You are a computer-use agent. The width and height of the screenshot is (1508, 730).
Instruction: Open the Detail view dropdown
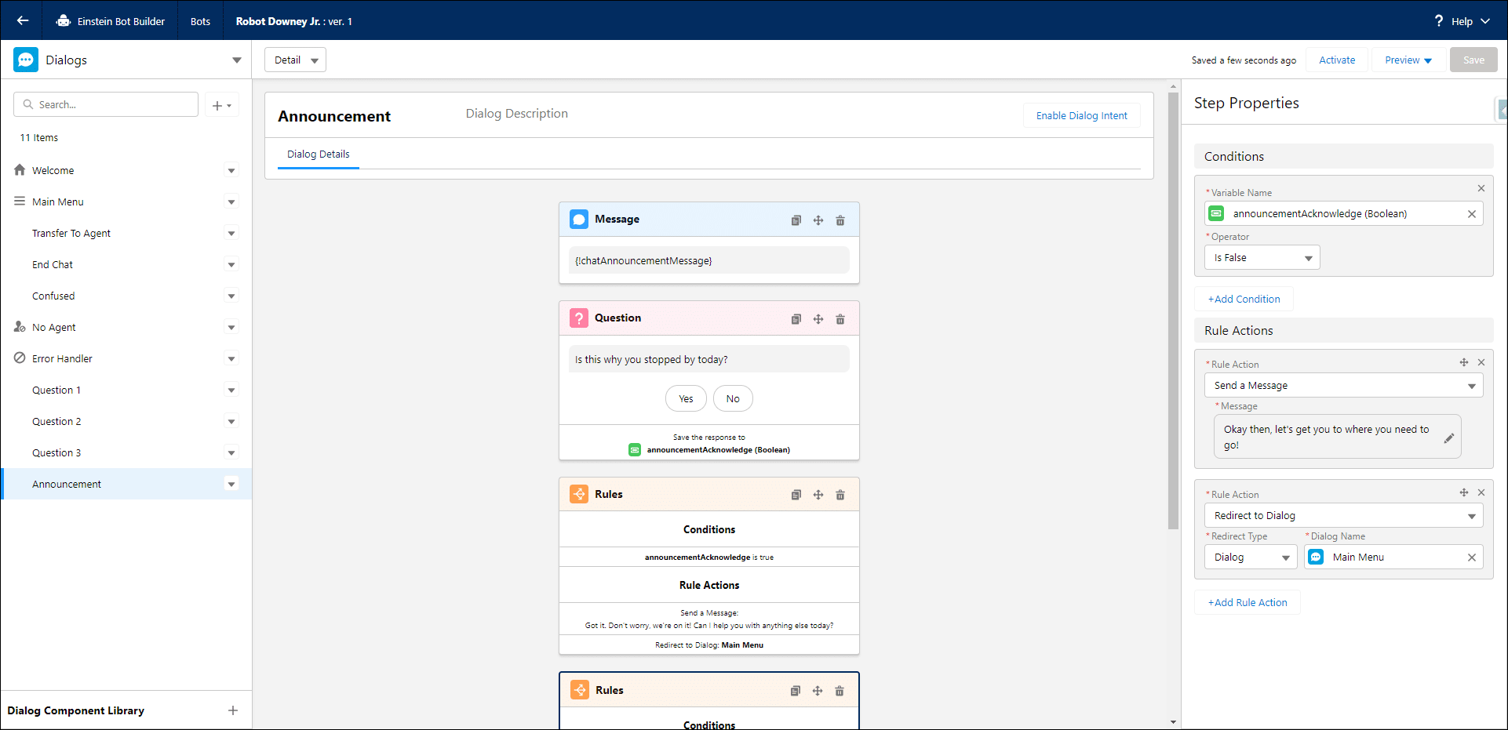[x=295, y=60]
